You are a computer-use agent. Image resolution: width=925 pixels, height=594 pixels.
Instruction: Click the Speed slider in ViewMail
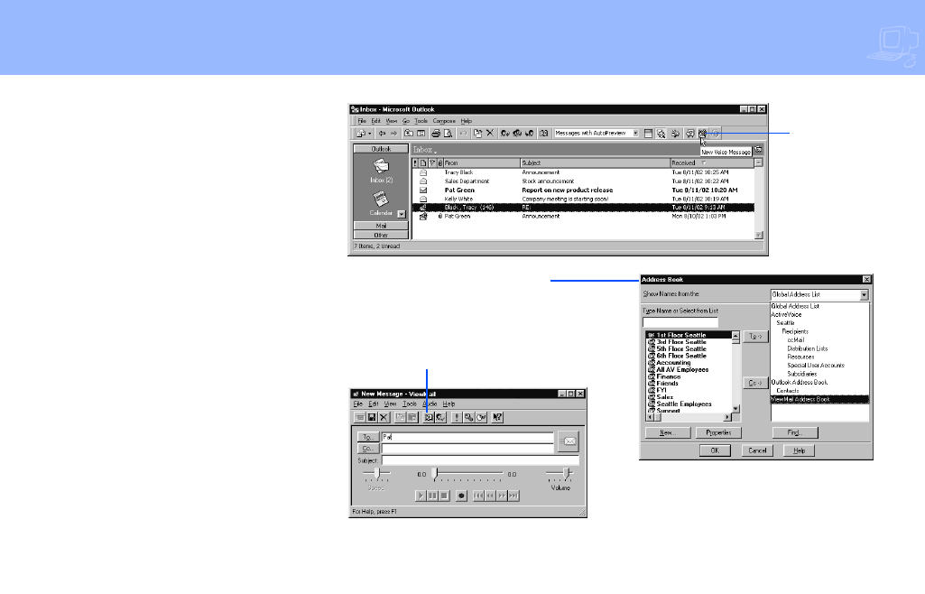pos(377,473)
